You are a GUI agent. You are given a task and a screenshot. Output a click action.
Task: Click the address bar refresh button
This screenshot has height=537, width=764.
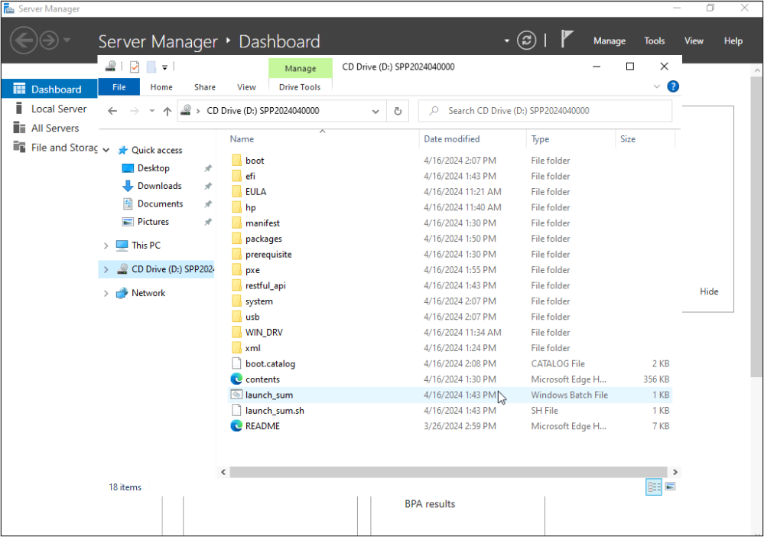pyautogui.click(x=398, y=111)
